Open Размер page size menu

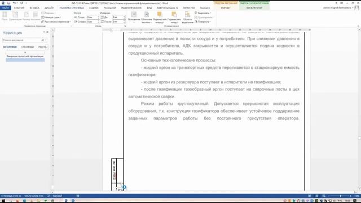coord(27,16)
